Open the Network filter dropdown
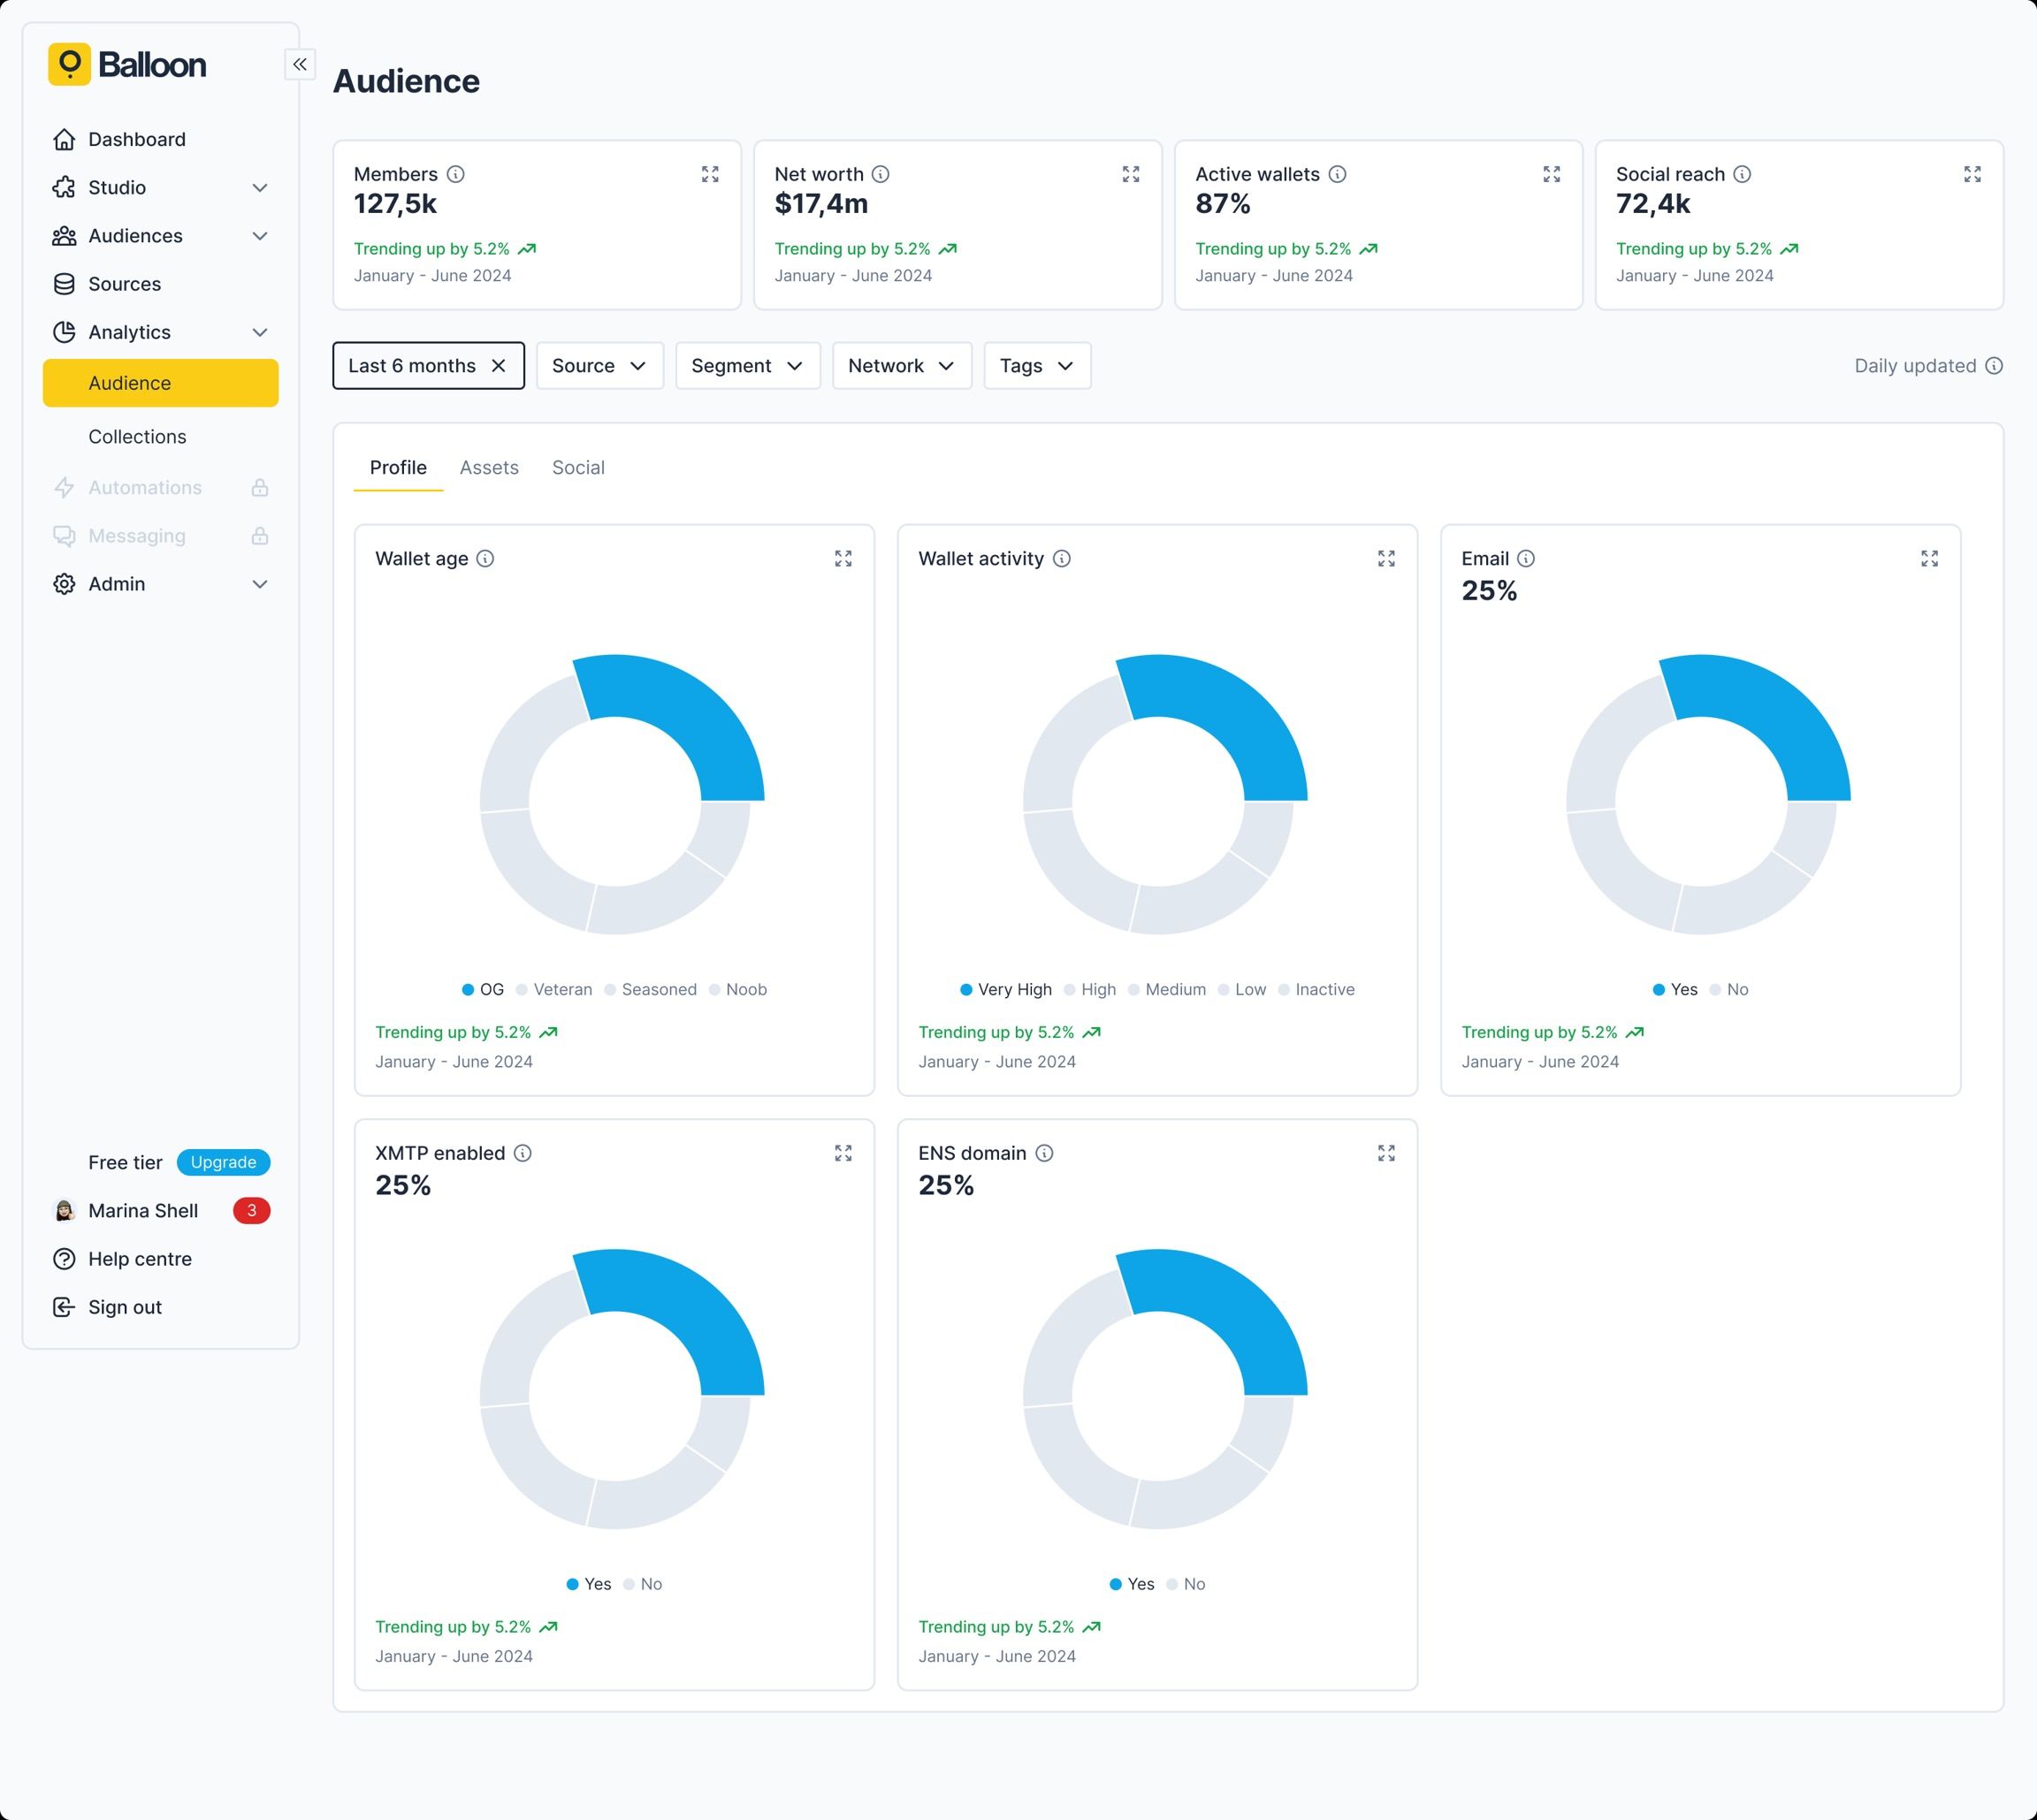 [x=901, y=366]
